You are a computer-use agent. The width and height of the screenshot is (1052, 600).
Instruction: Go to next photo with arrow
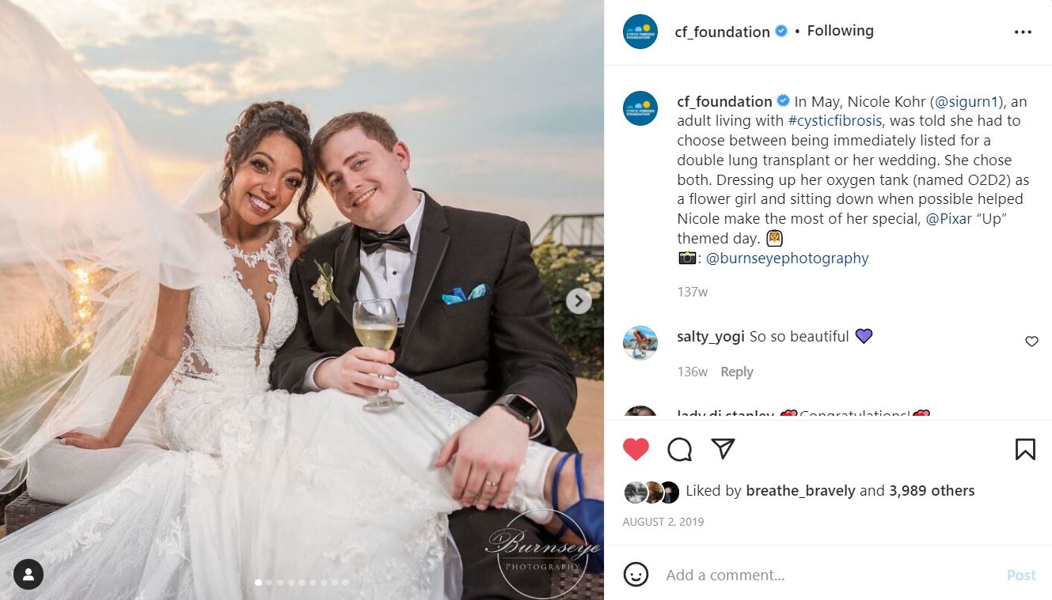579,300
